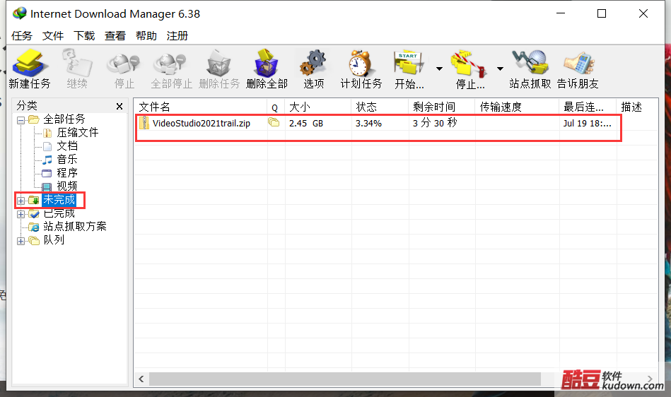Open dropdown arrow next to 开始...
The width and height of the screenshot is (671, 397).
point(440,69)
